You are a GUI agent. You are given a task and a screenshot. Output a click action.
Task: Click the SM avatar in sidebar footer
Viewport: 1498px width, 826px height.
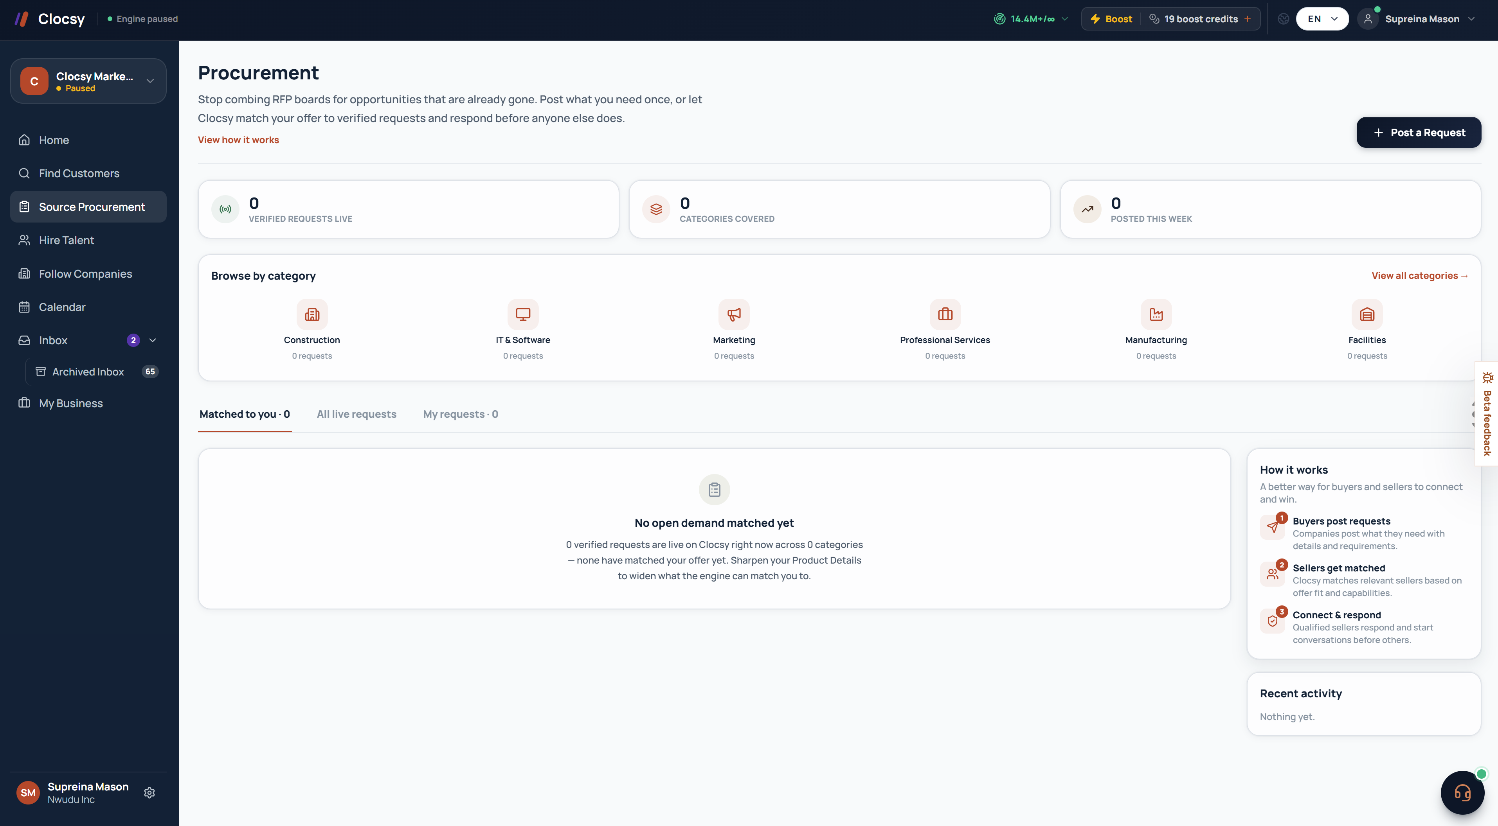point(28,793)
